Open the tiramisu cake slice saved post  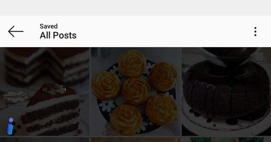pos(45,91)
